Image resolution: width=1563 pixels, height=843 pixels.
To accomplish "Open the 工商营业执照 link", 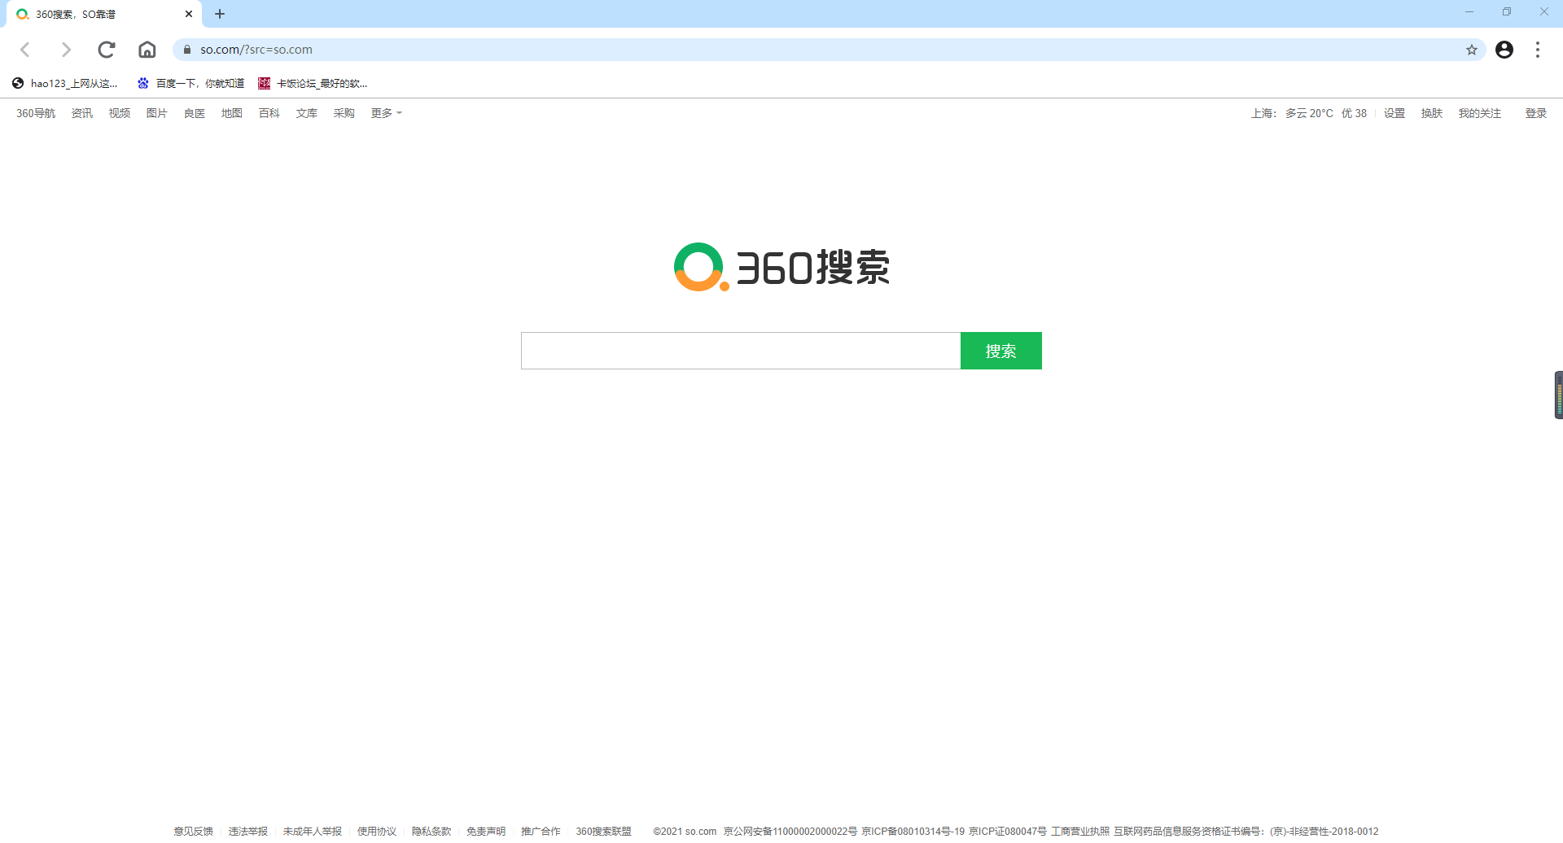I will coord(1080,831).
